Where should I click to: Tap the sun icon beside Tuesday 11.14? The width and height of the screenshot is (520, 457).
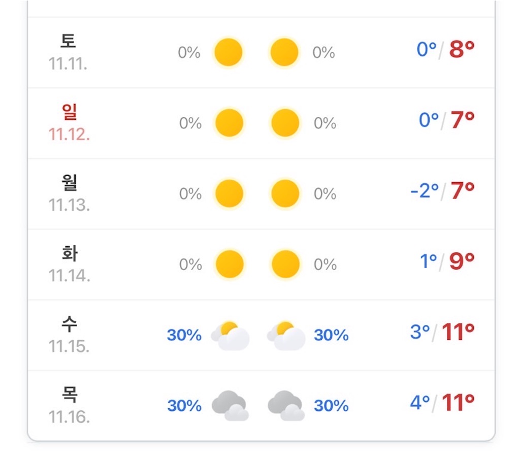[229, 264]
